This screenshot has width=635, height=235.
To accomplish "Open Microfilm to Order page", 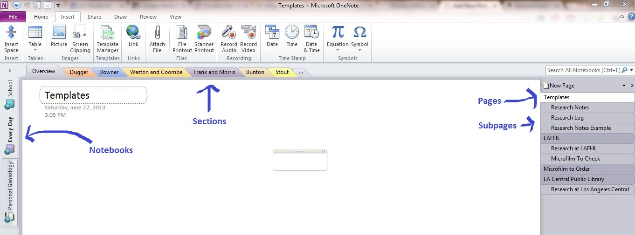I will pyautogui.click(x=588, y=169).
